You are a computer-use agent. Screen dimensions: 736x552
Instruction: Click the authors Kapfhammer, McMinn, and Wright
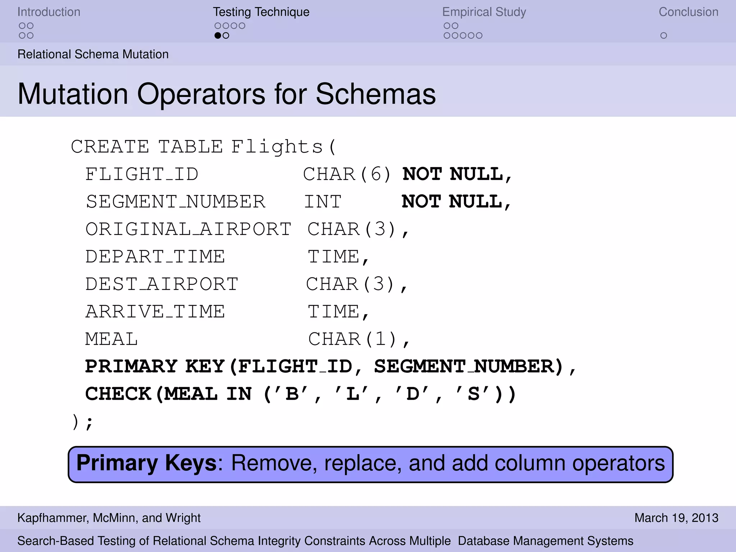pos(109,518)
